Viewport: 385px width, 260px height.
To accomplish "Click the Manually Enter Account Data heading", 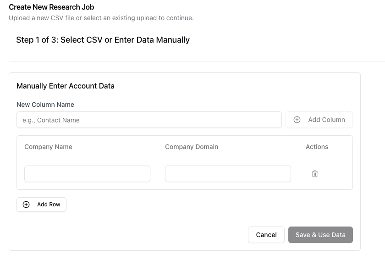I will point(66,86).
